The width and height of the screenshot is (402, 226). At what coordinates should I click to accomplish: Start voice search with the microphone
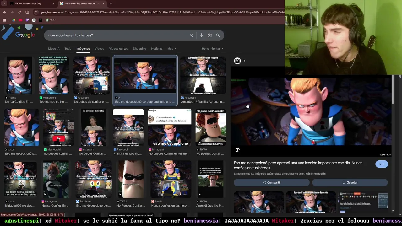pos(201,35)
